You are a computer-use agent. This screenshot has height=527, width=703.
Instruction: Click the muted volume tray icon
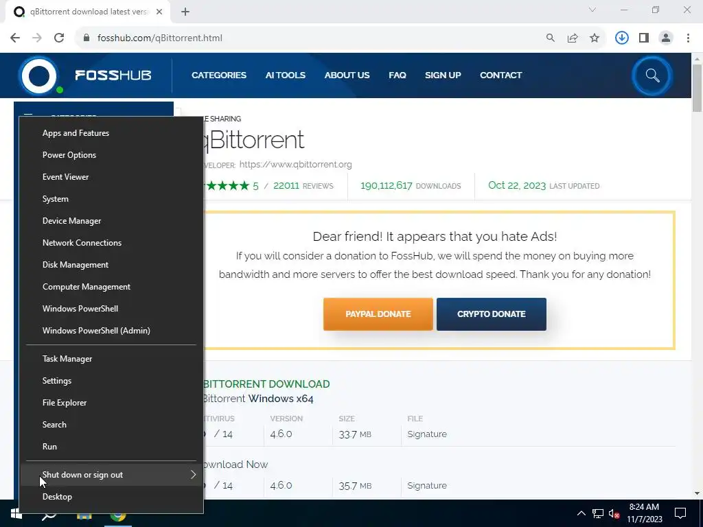point(614,513)
